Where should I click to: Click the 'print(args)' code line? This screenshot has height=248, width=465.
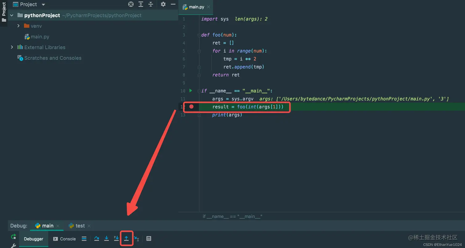tap(227, 115)
